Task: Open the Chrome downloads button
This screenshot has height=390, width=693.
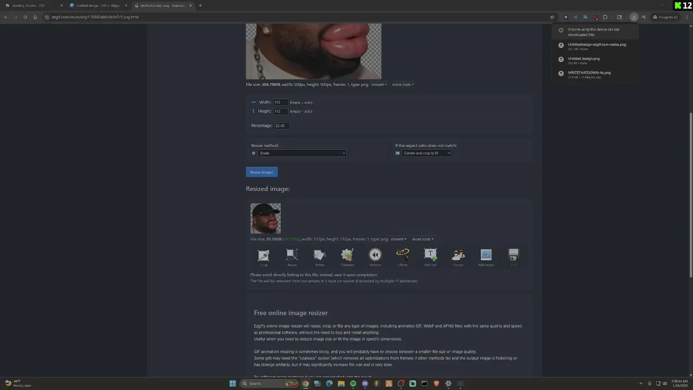Action: coord(634,17)
